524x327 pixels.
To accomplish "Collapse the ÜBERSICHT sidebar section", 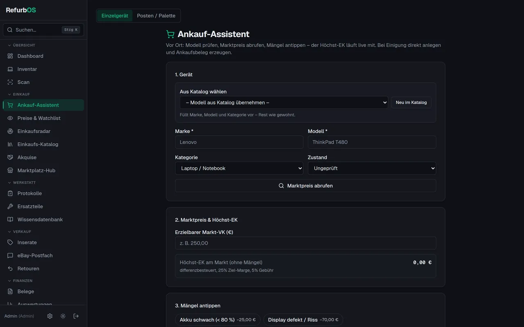I will coord(21,45).
